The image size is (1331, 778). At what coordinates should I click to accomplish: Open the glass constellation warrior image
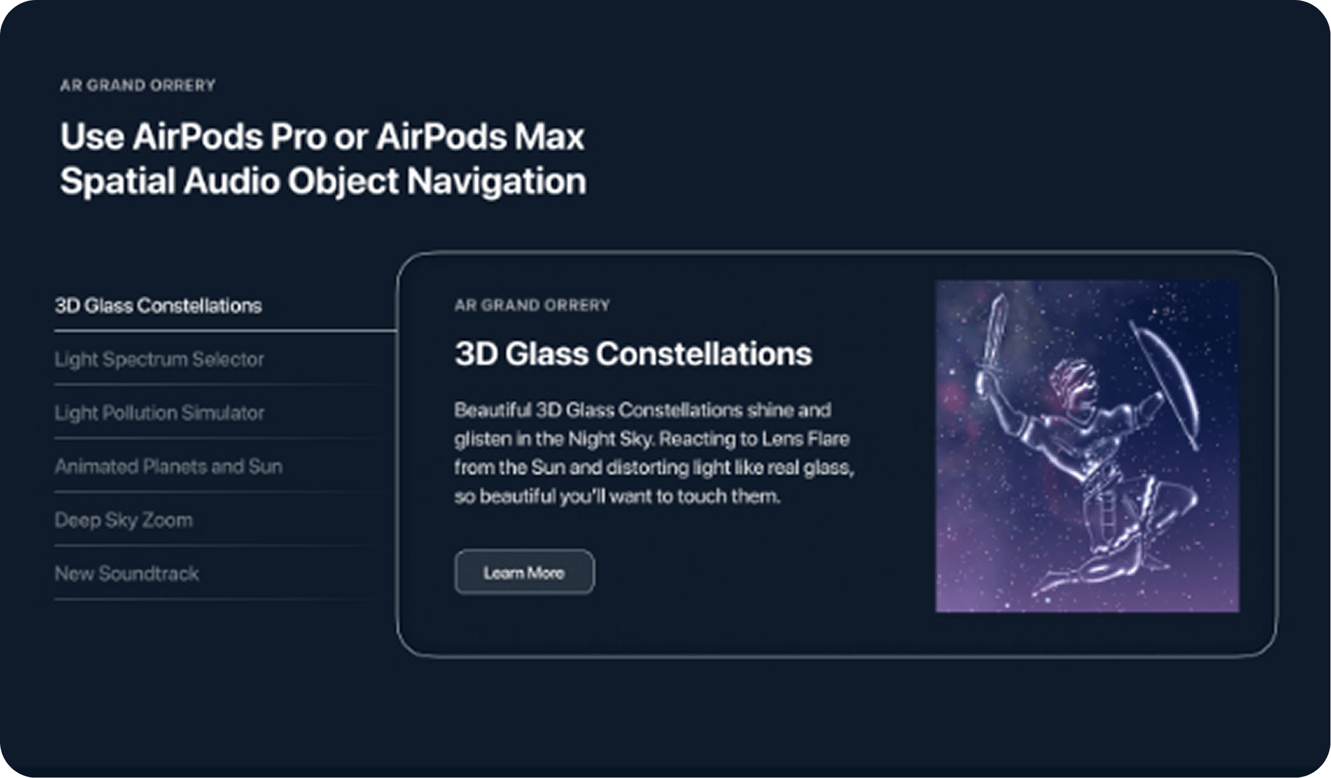click(1087, 446)
